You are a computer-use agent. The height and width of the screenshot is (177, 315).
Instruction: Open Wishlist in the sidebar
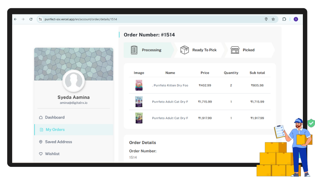(74, 154)
